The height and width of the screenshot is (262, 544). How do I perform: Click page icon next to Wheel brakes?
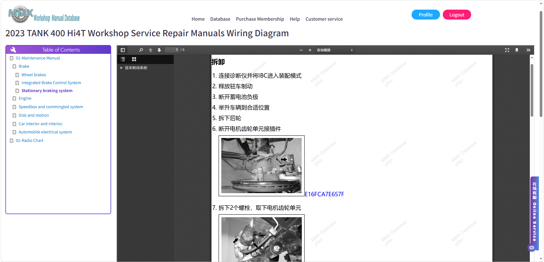point(17,75)
